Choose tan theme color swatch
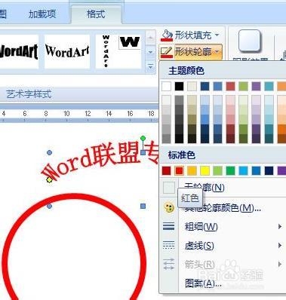Viewport: 286px width, 300px height. pyautogui.click(x=192, y=86)
